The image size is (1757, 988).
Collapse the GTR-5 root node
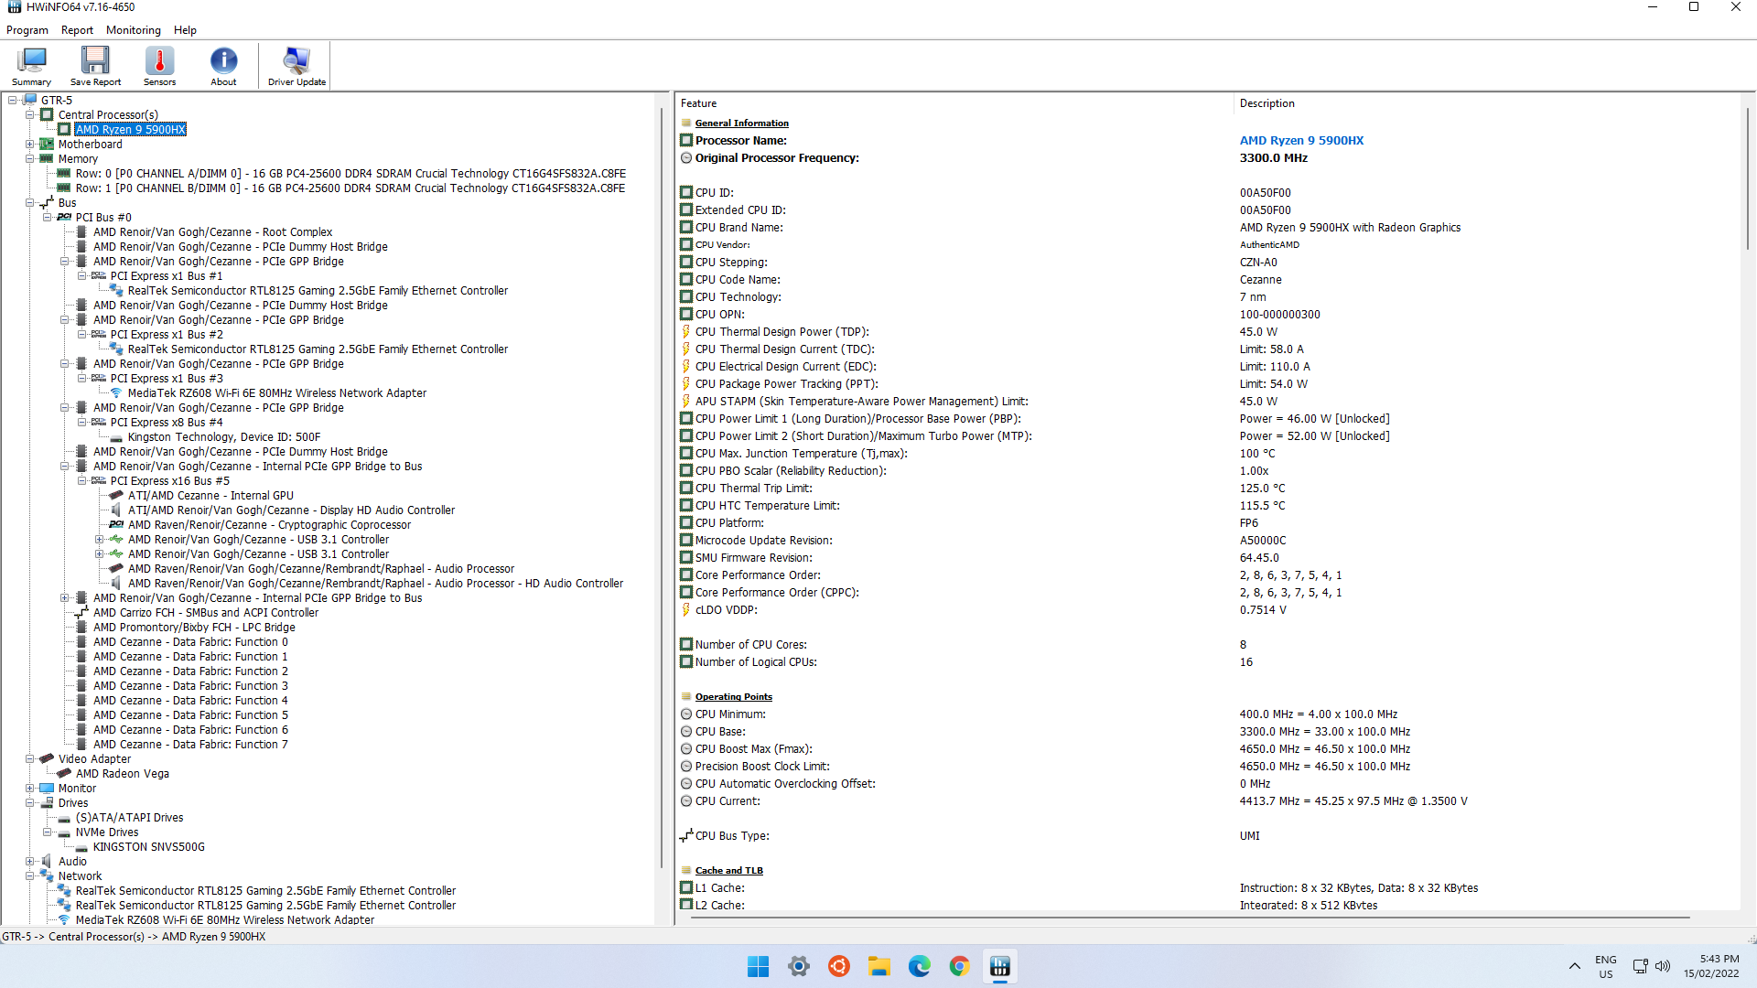[x=13, y=101]
